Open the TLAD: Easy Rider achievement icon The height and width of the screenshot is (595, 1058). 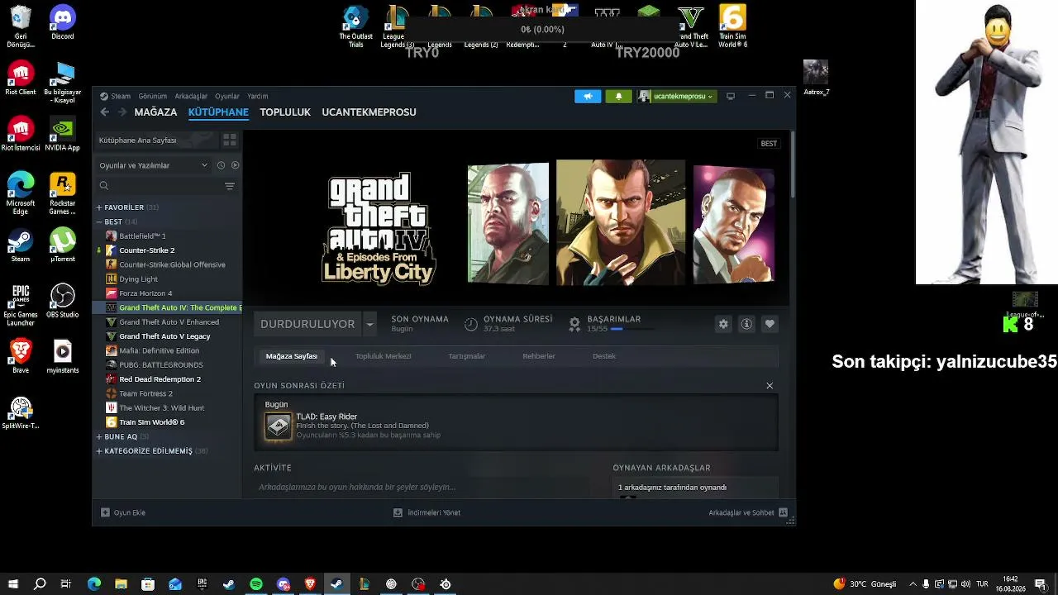point(279,426)
